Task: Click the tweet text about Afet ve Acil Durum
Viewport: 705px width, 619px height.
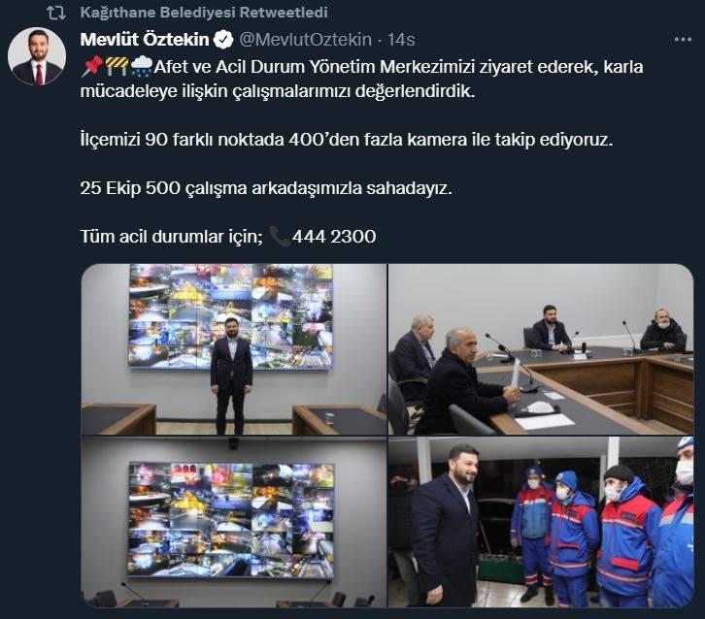Action: point(361,79)
